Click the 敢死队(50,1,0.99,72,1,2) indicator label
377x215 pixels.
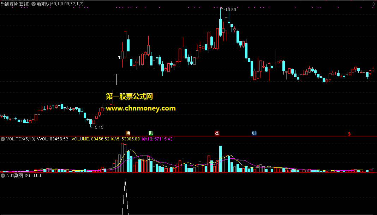pyautogui.click(x=60, y=4)
